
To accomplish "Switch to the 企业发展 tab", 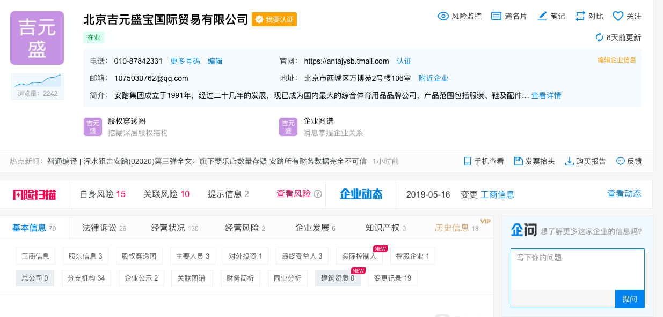I will (315, 228).
